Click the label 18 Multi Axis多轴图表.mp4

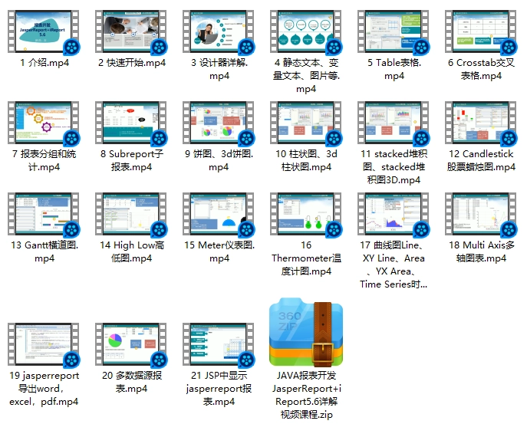[481, 251]
